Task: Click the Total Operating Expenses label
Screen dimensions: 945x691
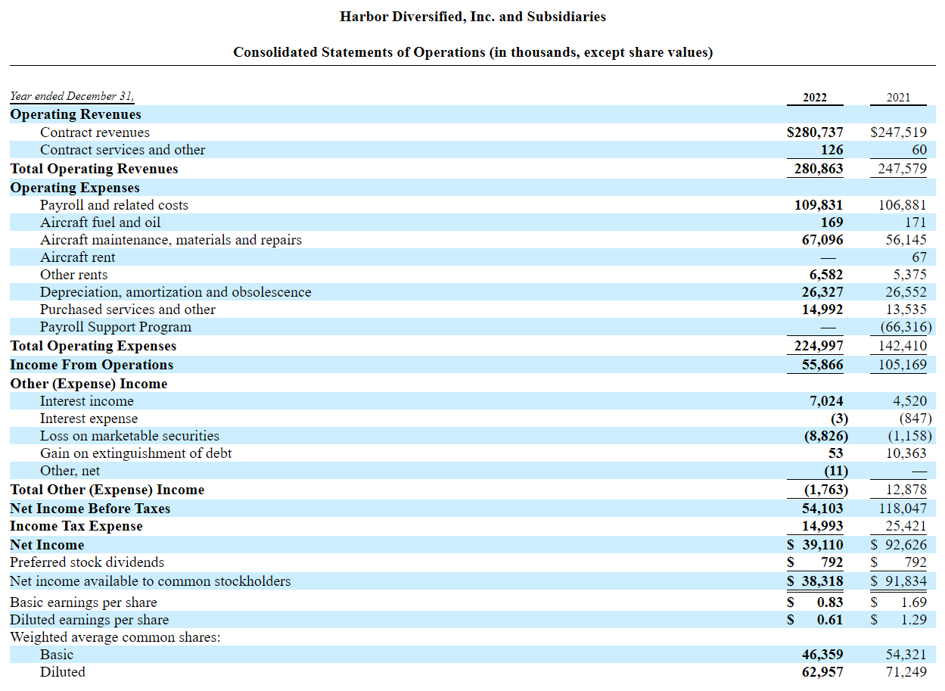Action: [x=93, y=346]
